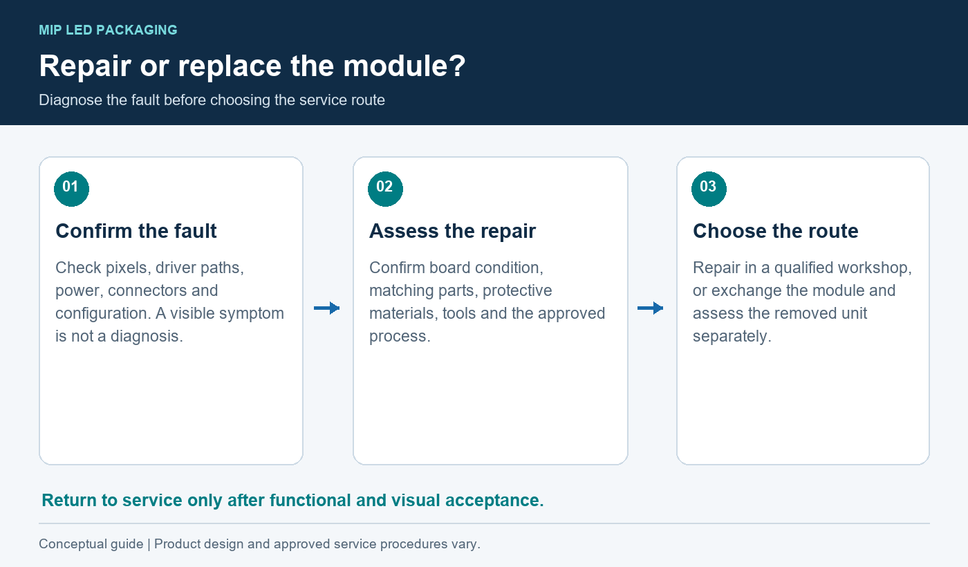The height and width of the screenshot is (567, 968).
Task: Click the "Confirm the fault" heading
Action: tap(136, 231)
